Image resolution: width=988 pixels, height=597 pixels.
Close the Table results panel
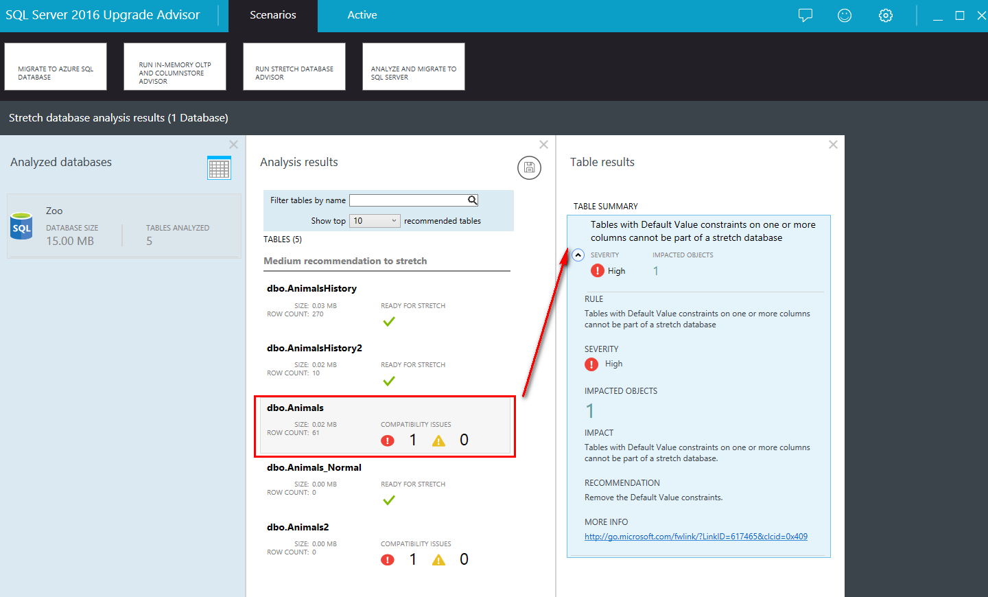coord(833,145)
